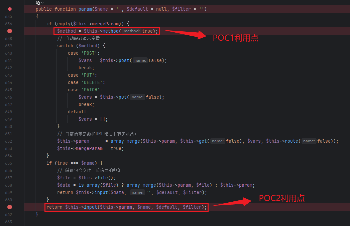Click the 'post' method call on line 641
This screenshot has width=350, height=226.
point(124,61)
